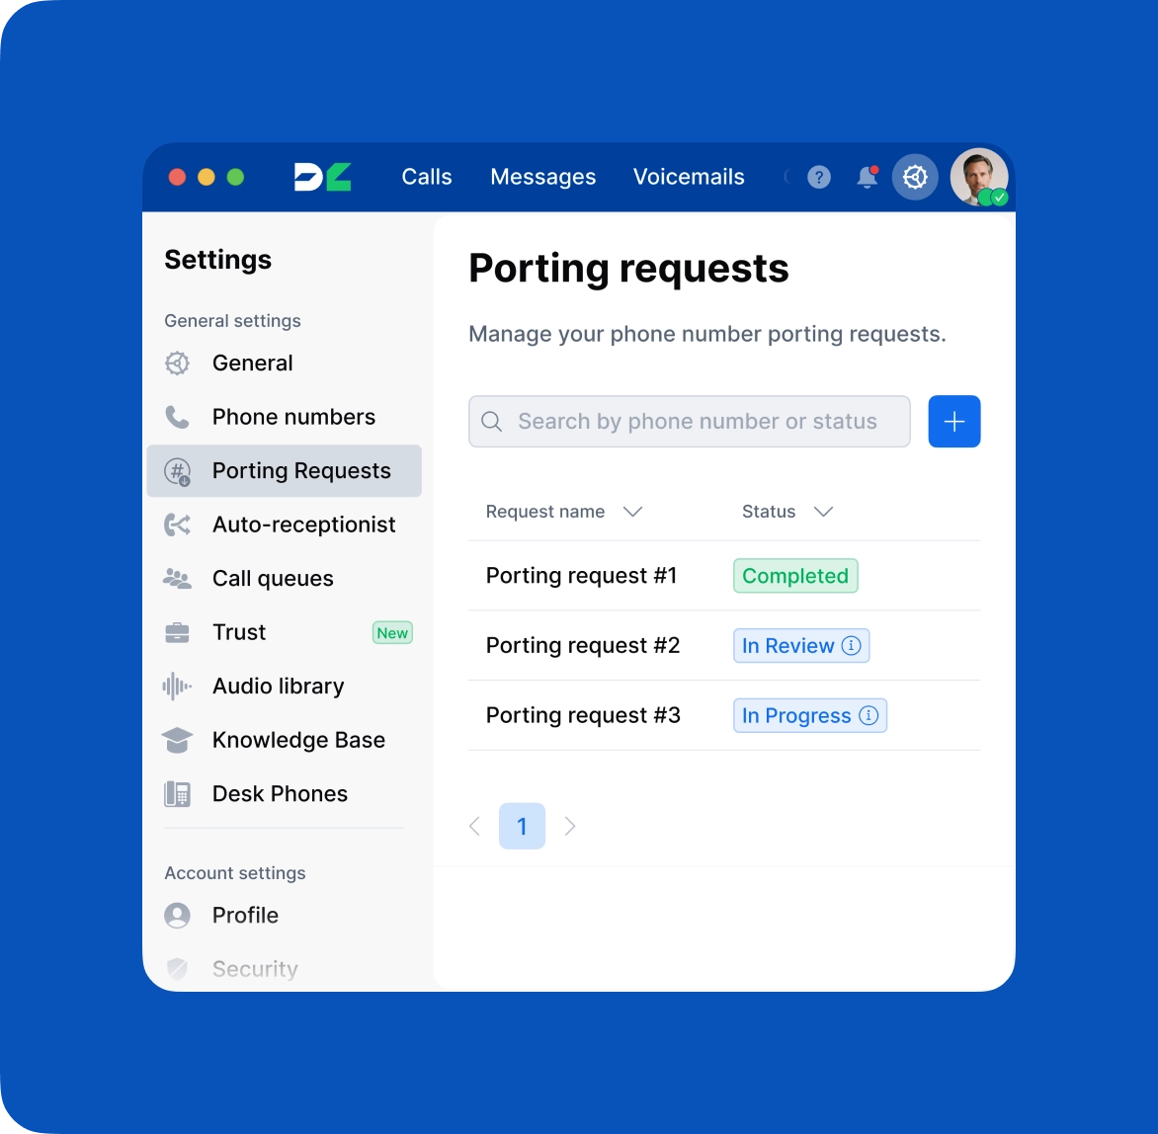Click the Trust briefcase icon
The image size is (1158, 1134).
pos(177,632)
